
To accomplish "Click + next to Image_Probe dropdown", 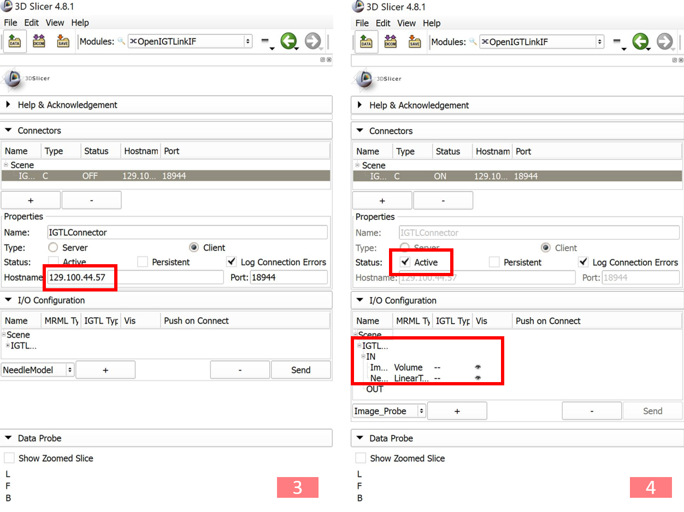I will (457, 411).
